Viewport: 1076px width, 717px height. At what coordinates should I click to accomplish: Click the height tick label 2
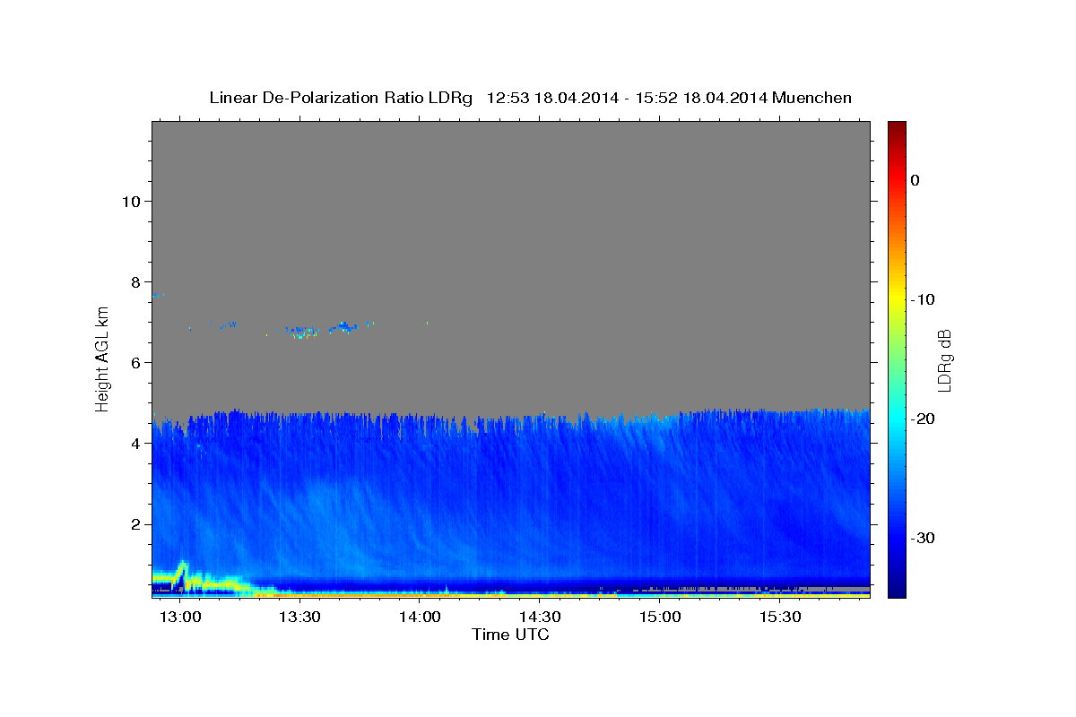coord(134,523)
